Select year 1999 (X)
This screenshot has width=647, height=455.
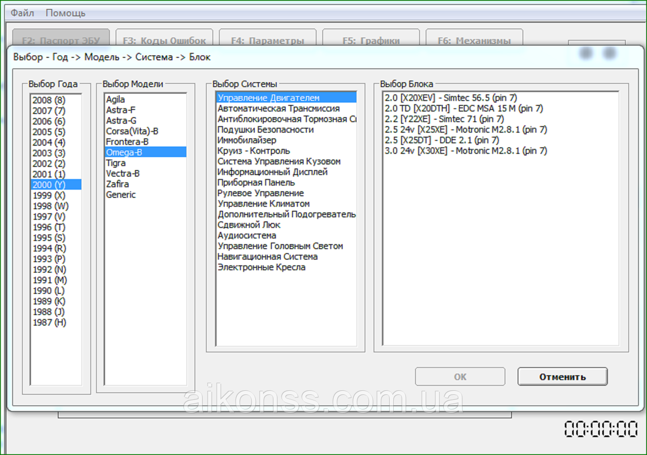pos(56,196)
